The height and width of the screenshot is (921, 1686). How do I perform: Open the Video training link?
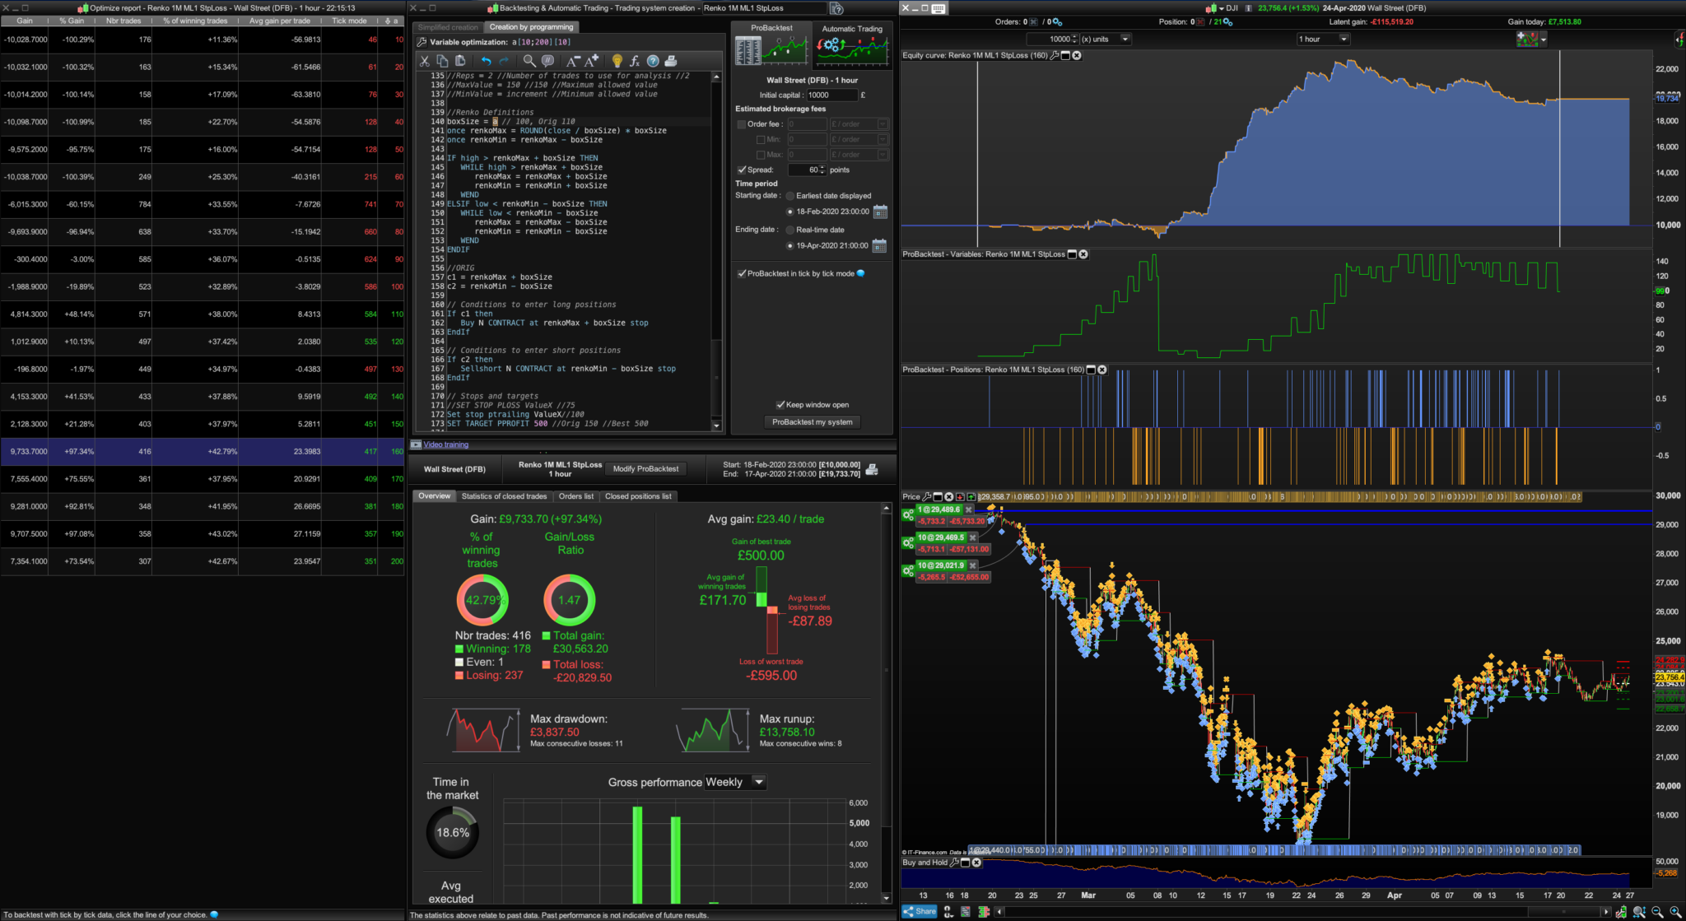(445, 444)
